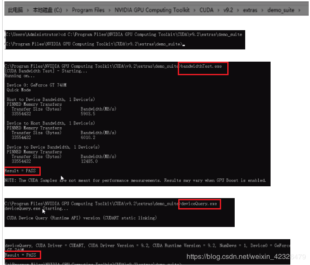Click '[CUDA Bandwidth Test] - Starting...' line
Screen dimensions: 310x265
click(46, 71)
